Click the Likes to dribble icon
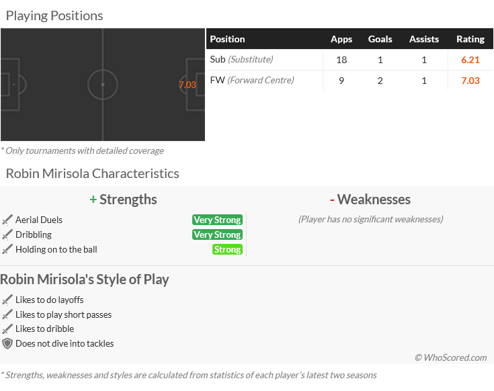 7,329
